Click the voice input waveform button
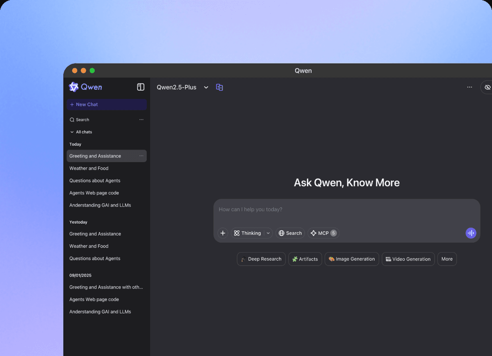The height and width of the screenshot is (356, 492). [x=471, y=233]
